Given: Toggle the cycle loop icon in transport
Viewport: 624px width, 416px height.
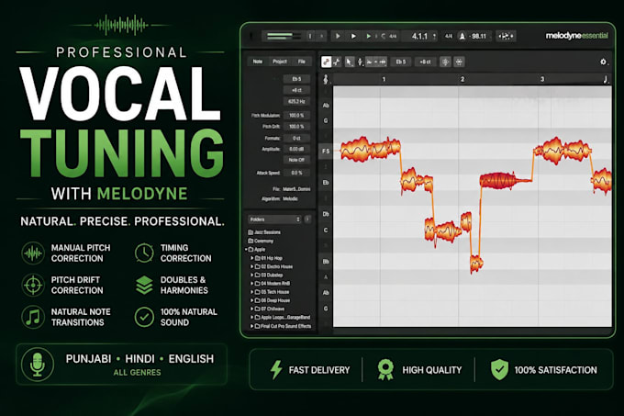Looking at the screenshot, I should [384, 36].
